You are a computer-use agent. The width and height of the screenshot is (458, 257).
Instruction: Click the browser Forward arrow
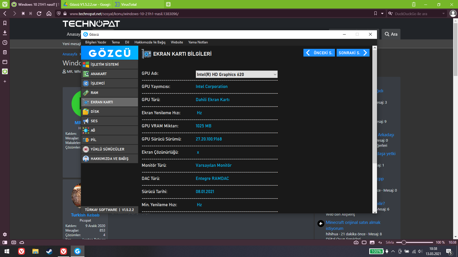[14, 13]
